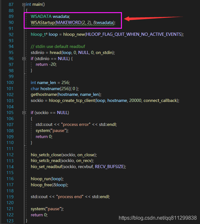Image resolution: width=200 pixels, height=224 pixels.
Task: Click line number 87 in the gutter
Action: 11,4
